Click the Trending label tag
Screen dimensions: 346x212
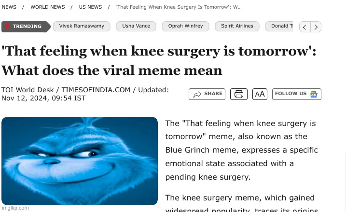[25, 27]
